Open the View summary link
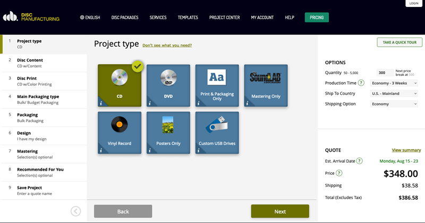 click(406, 150)
